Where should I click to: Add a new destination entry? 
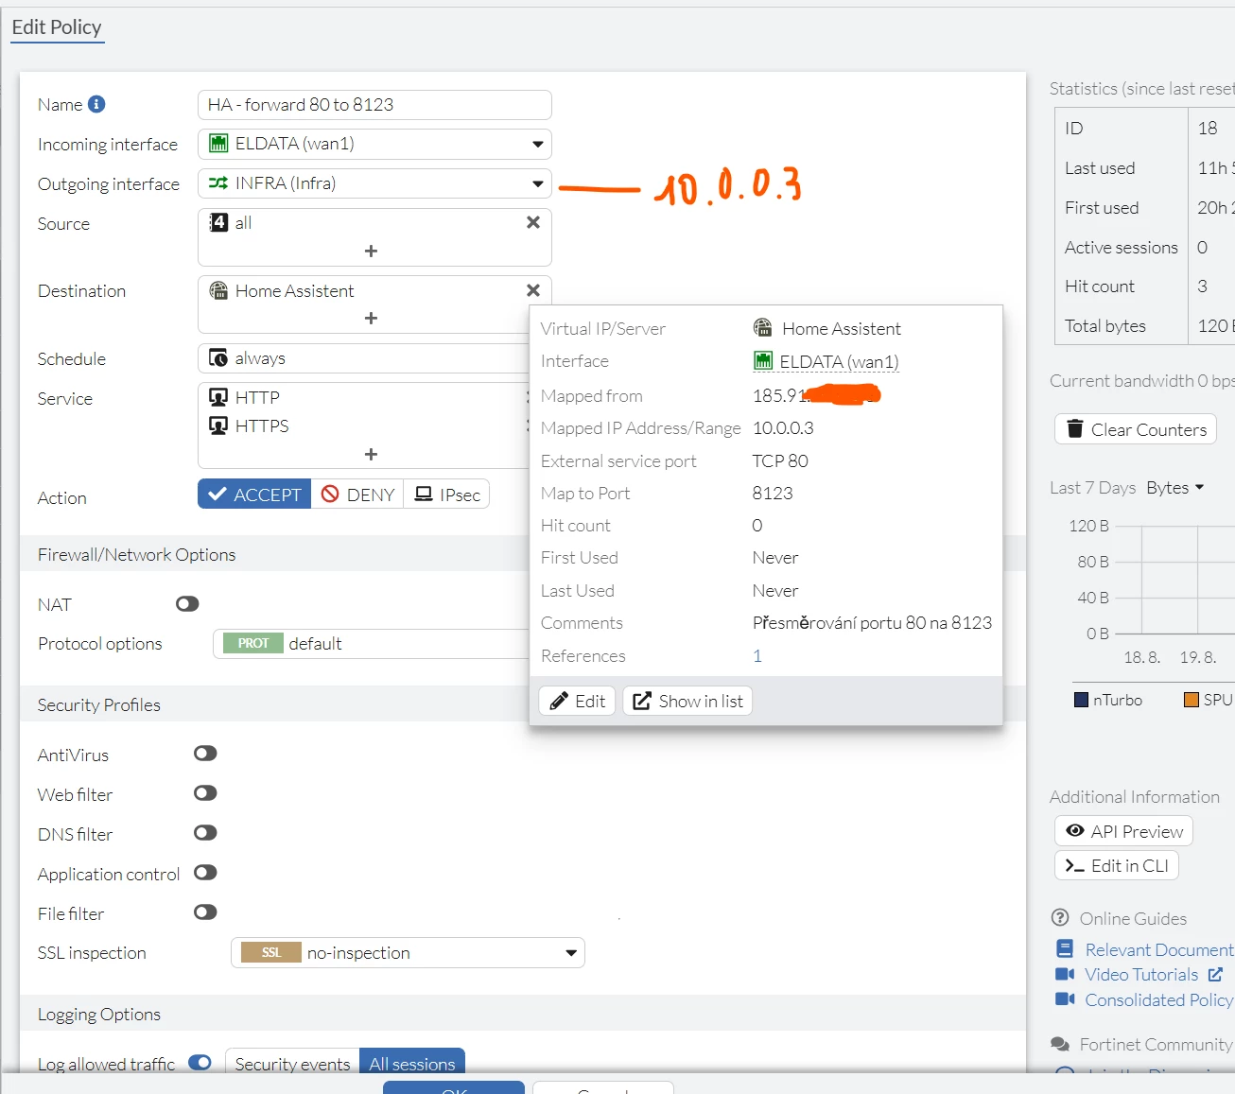pos(371,318)
